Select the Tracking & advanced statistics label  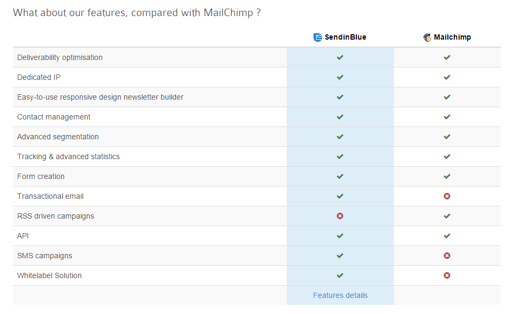click(68, 156)
